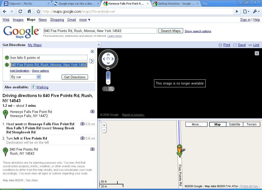Switch to Terrain view

252,124
